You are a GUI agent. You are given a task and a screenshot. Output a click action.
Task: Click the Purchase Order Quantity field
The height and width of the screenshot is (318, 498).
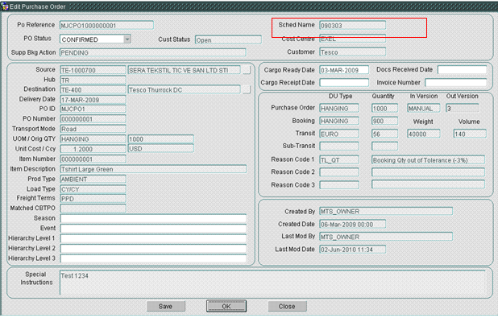[x=384, y=108]
